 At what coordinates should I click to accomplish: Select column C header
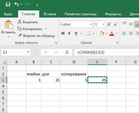tap(51, 62)
